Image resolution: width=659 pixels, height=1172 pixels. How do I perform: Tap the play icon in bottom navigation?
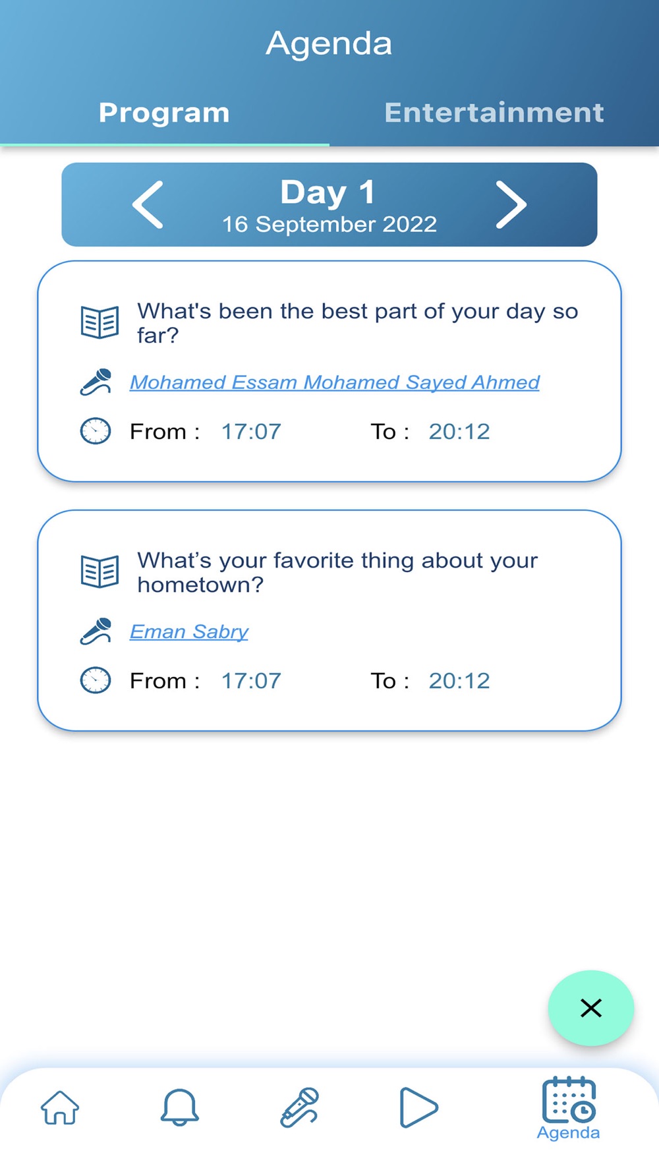click(x=418, y=1107)
